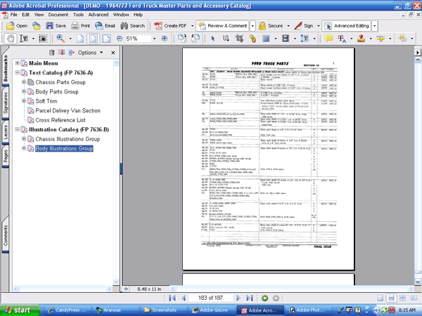422x316 pixels.
Task: Open the Advanced menu
Action: click(98, 15)
